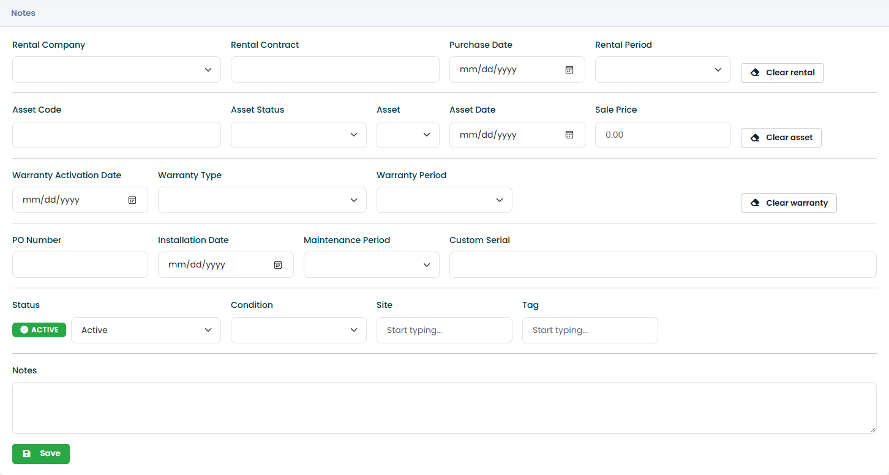Click the eraser icon on Clear rental
The height and width of the screenshot is (475, 889).
click(755, 72)
